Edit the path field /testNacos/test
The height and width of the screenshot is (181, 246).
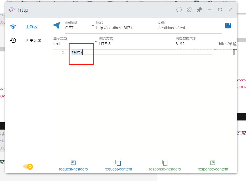[172, 28]
